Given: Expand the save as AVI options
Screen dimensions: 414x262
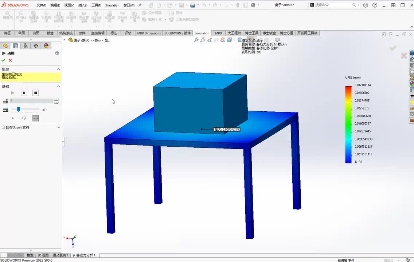Looking at the screenshot, I should (x=59, y=127).
